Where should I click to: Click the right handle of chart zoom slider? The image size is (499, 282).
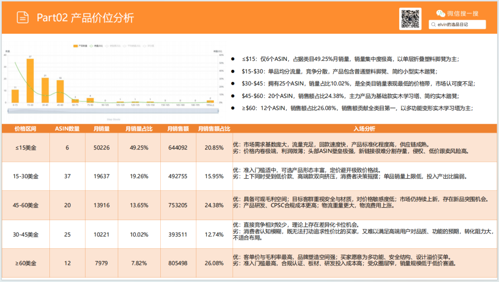[x=218, y=111]
